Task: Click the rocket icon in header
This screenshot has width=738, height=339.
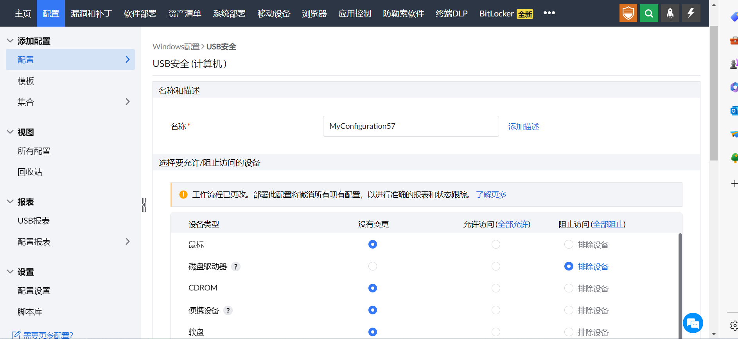Action: click(x=670, y=13)
